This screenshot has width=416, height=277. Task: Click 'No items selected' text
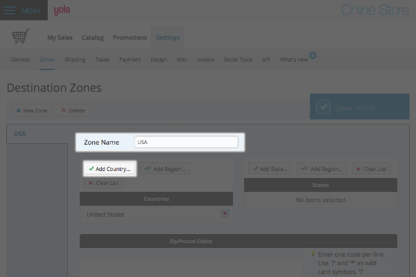pos(320,200)
